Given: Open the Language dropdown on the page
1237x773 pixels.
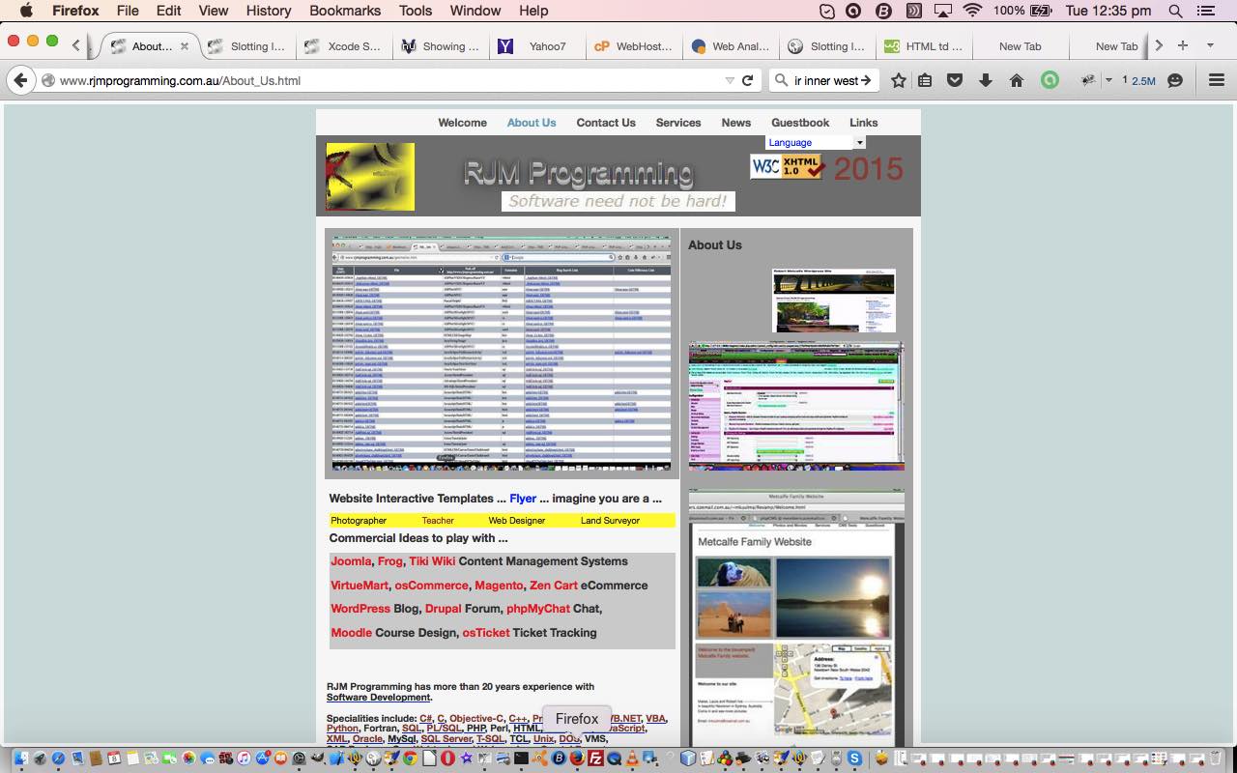Looking at the screenshot, I should click(x=816, y=142).
